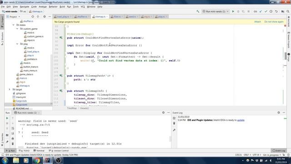The width and height of the screenshot is (291, 164).
Task: Open the Refactor menu
Action: (53, 7)
